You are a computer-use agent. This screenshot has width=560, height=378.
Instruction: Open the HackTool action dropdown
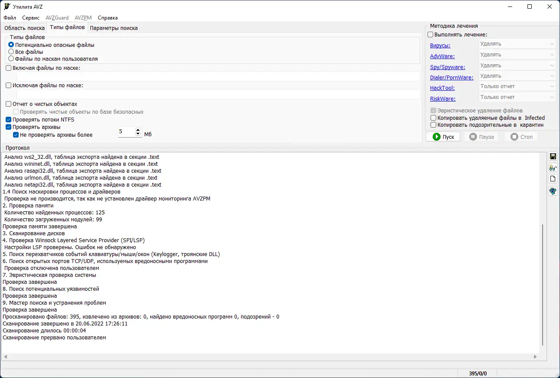[x=517, y=86]
